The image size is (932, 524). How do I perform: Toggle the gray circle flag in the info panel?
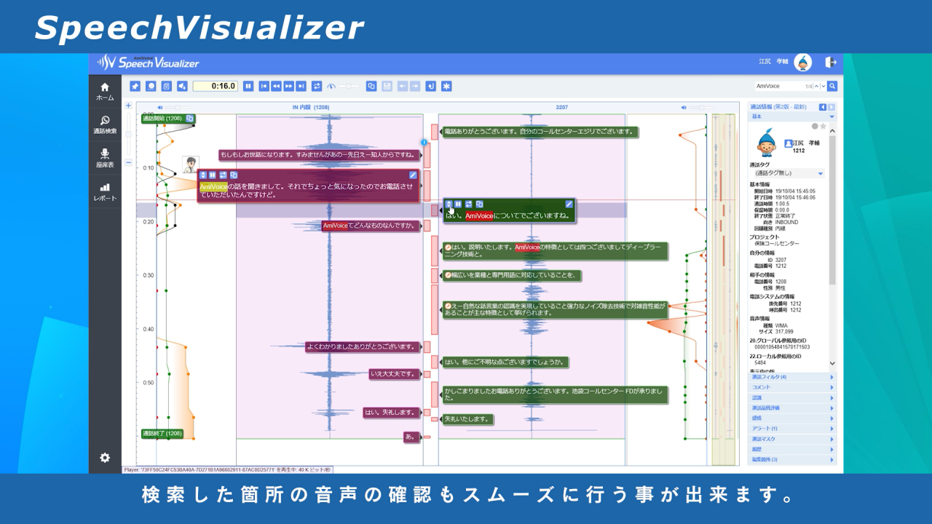click(x=815, y=126)
